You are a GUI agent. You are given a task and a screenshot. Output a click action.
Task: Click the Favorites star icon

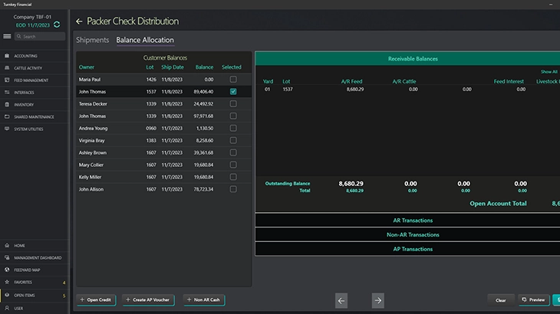click(7, 282)
